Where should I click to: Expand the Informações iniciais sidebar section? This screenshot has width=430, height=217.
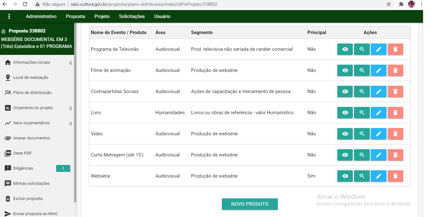tap(70, 63)
